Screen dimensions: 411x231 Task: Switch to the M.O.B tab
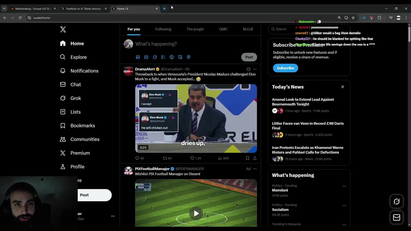click(248, 29)
